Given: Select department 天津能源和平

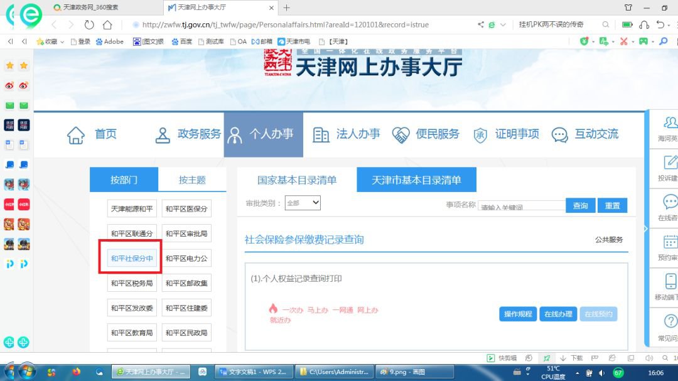Looking at the screenshot, I should pyautogui.click(x=132, y=209).
